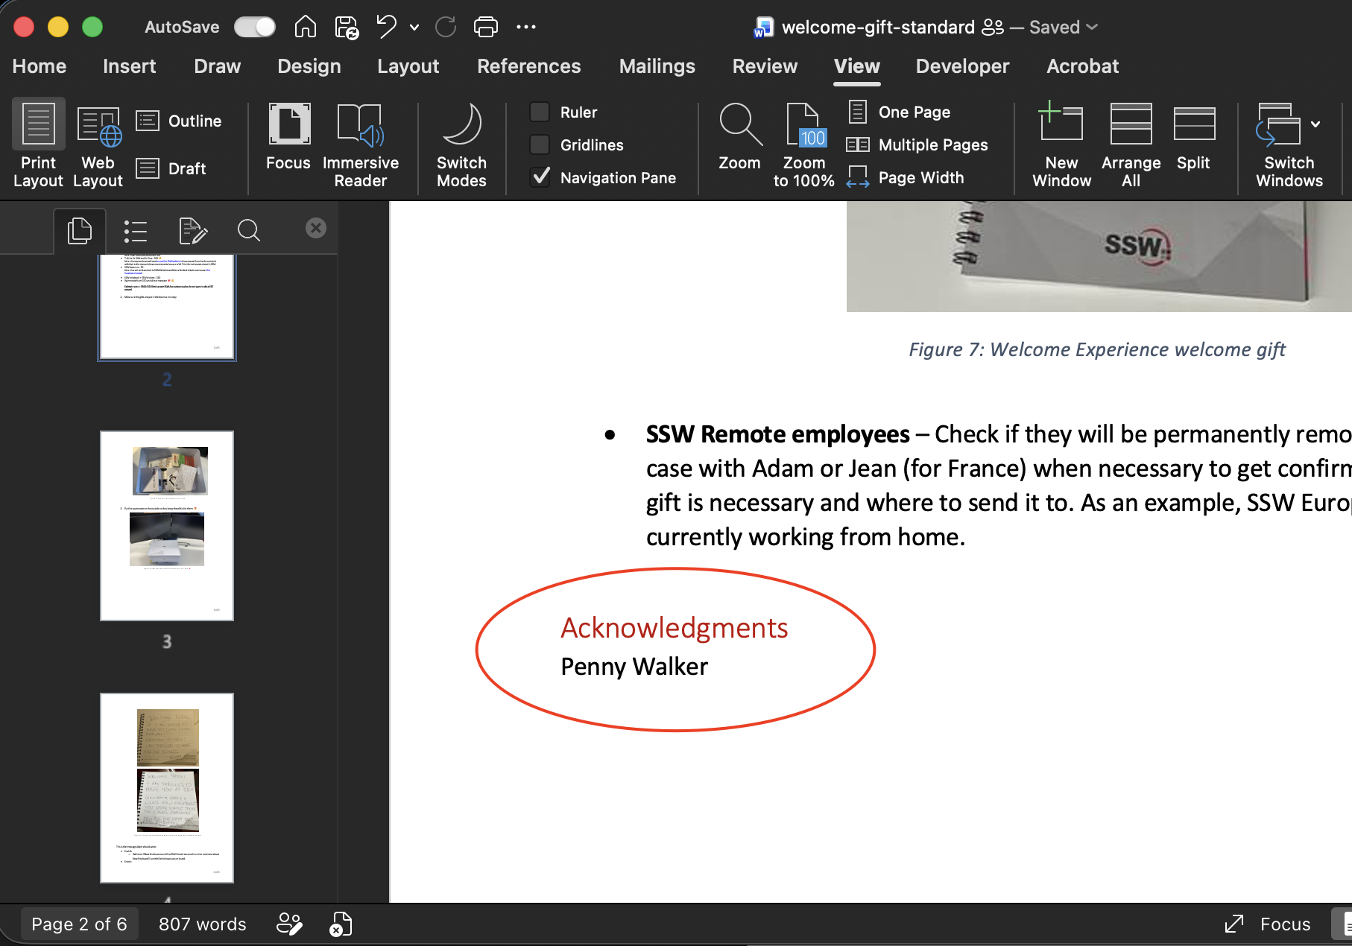
Task: Switch to the References tab
Action: [x=528, y=66]
